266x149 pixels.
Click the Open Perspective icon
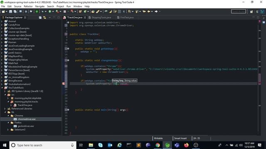[x=251, y=12]
